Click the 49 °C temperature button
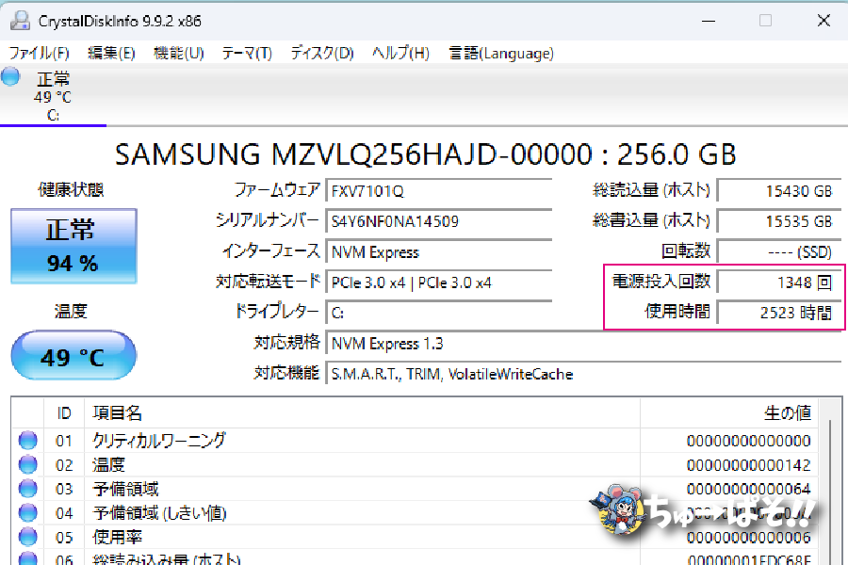Screen dimensions: 848x565 (x=73, y=355)
